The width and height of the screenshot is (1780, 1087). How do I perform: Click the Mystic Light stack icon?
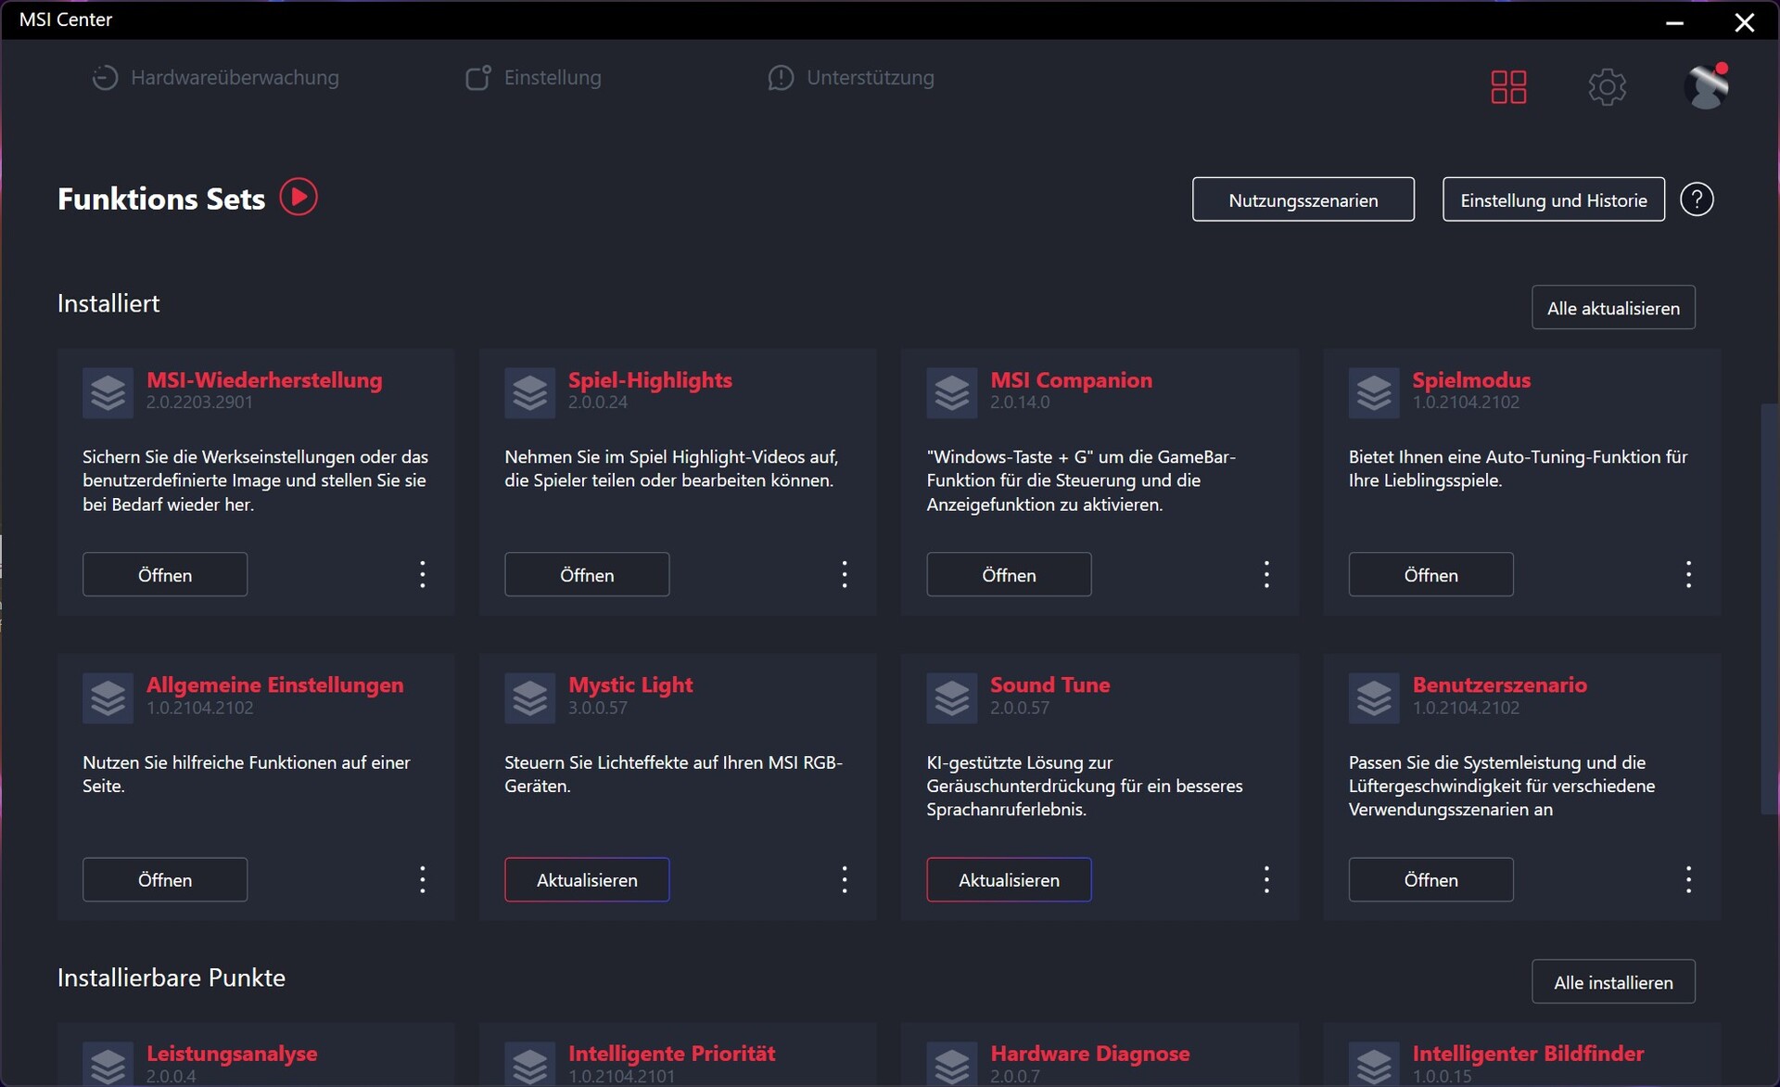(530, 698)
